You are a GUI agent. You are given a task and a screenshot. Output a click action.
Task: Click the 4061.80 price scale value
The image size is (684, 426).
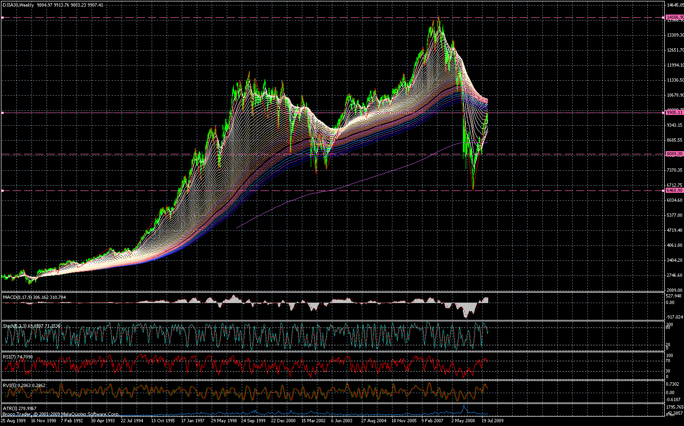tap(675, 245)
